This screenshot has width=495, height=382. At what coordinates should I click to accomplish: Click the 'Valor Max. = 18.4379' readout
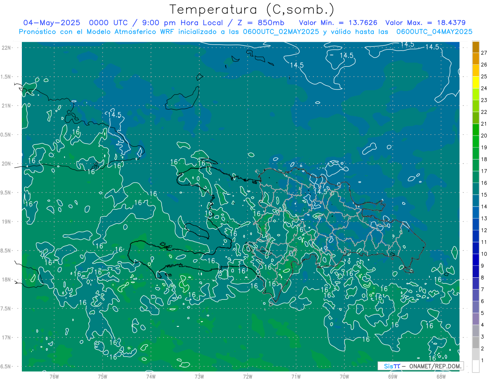pyautogui.click(x=425, y=23)
